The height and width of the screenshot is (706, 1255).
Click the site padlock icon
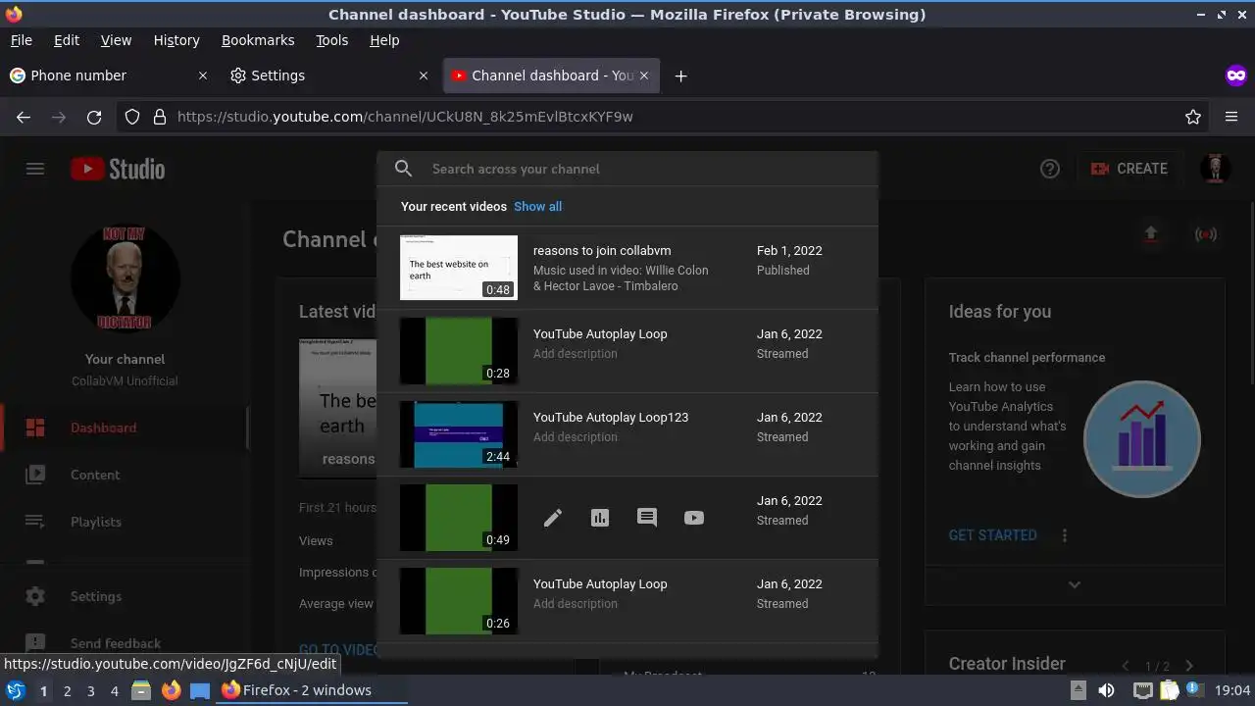tap(159, 117)
